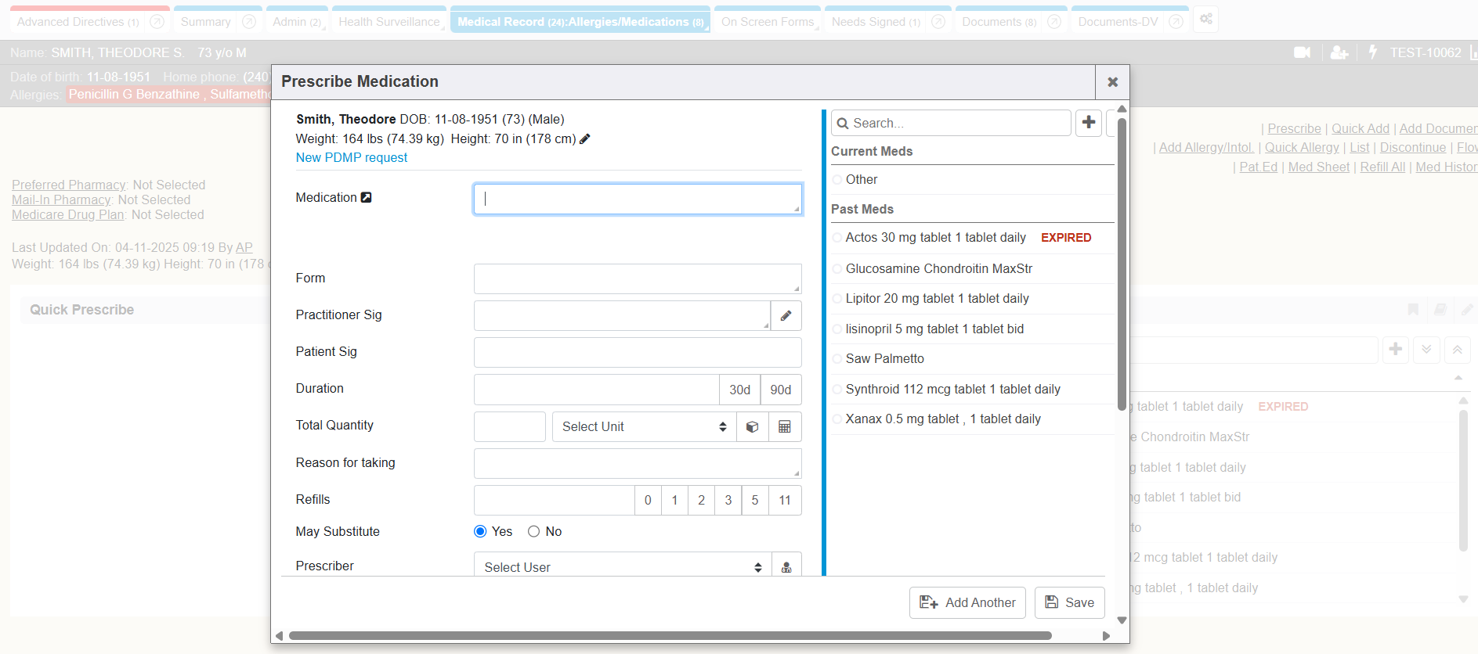This screenshot has height=654, width=1478.
Task: Click the calculator icon for Total Quantity
Action: click(784, 427)
